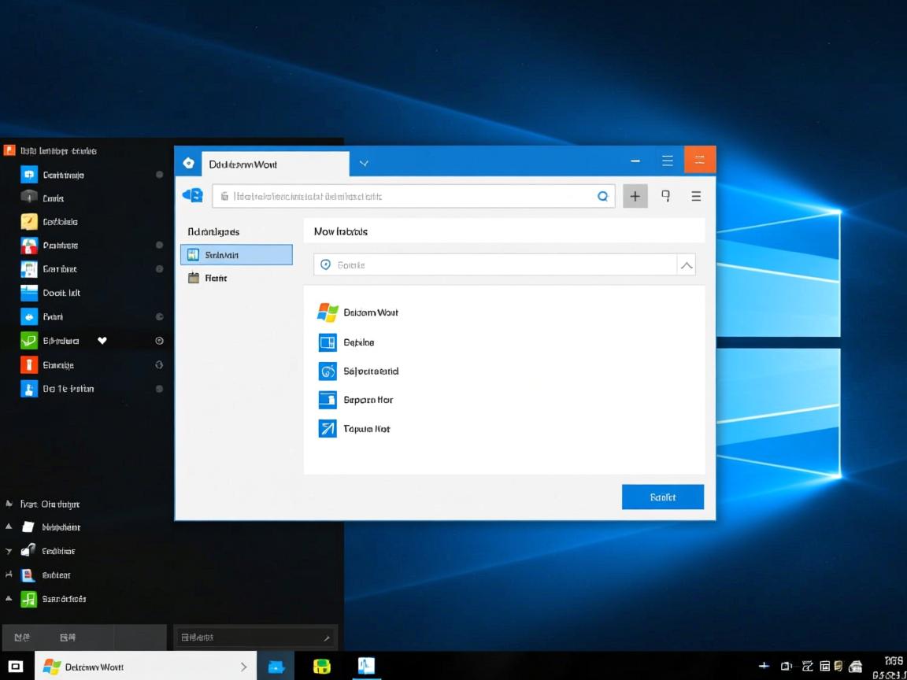907x680 pixels.
Task: Click inside the search input field
Action: pos(472,264)
